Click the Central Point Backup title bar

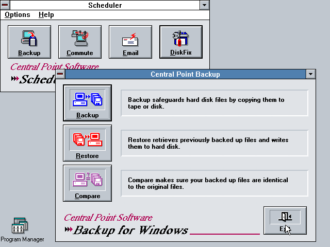point(186,74)
